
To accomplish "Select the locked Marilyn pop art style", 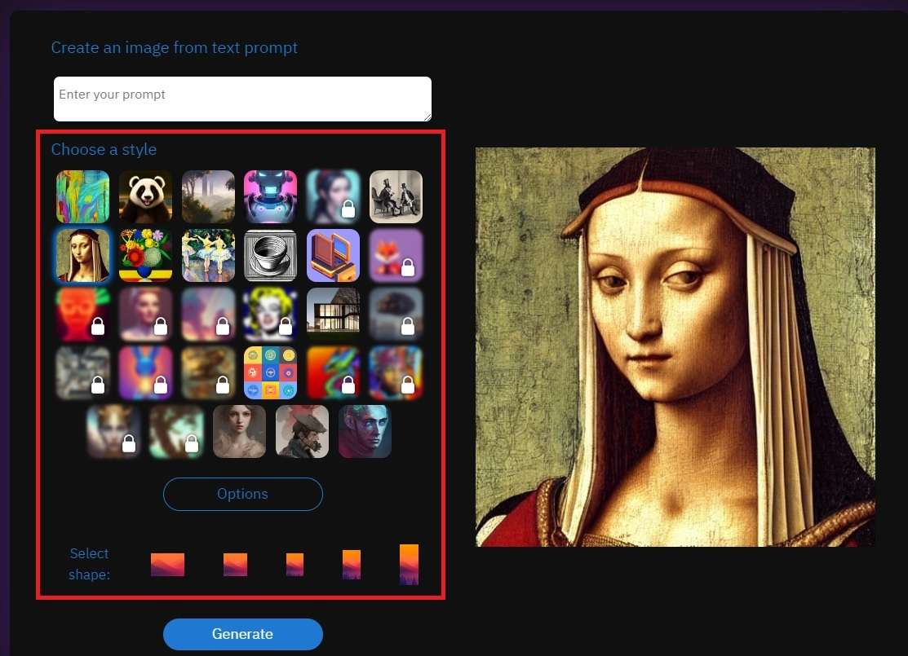I will tap(270, 314).
